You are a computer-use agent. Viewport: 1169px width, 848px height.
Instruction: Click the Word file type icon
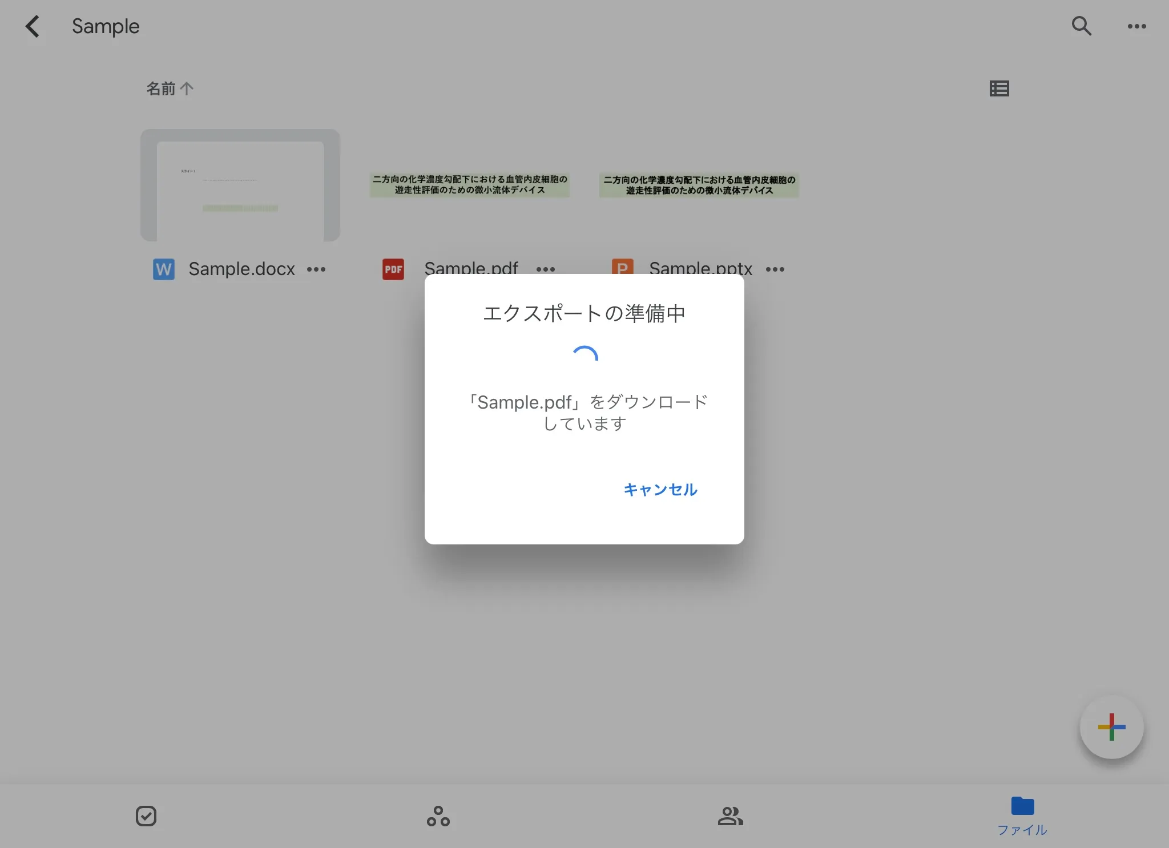point(164,269)
